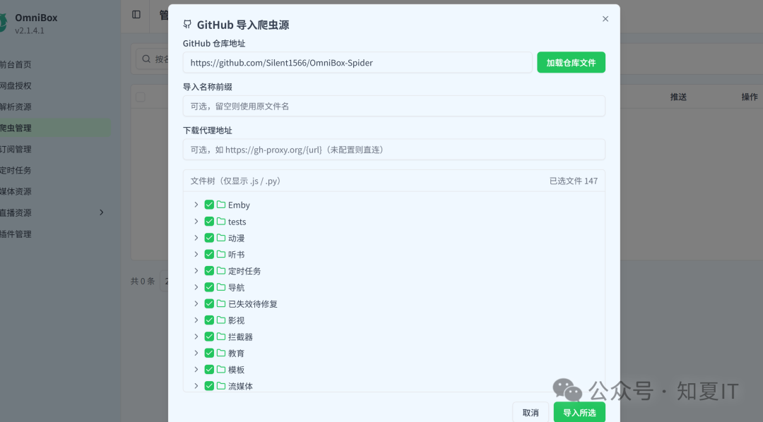Expand the 动漫 folder
Screen dimensions: 763x422
tap(196, 238)
